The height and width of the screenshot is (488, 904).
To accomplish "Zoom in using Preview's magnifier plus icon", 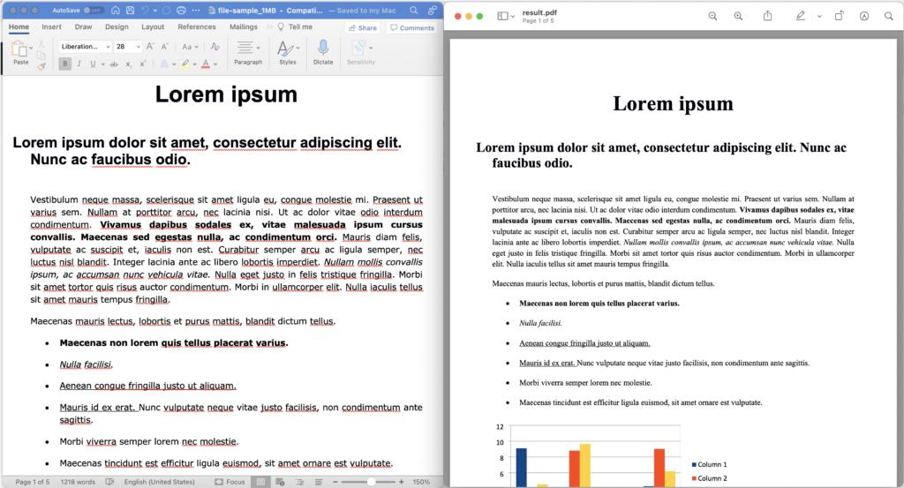I will click(738, 16).
